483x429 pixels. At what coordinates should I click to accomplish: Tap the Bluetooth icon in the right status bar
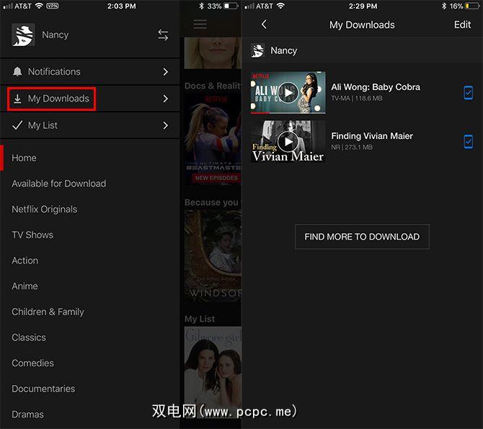[444, 6]
